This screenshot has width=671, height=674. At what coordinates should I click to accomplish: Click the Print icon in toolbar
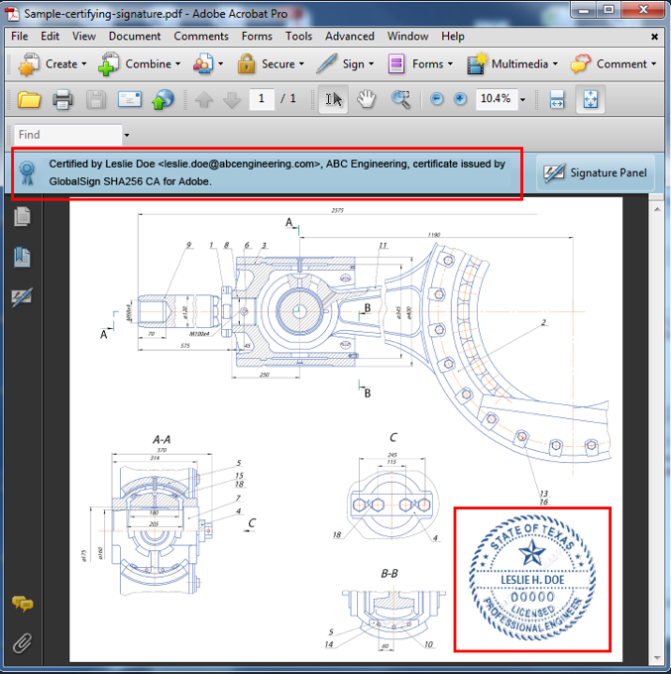click(x=62, y=99)
